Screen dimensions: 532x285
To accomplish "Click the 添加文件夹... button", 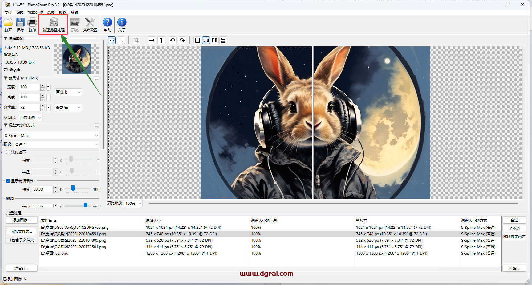I will 22,231.
